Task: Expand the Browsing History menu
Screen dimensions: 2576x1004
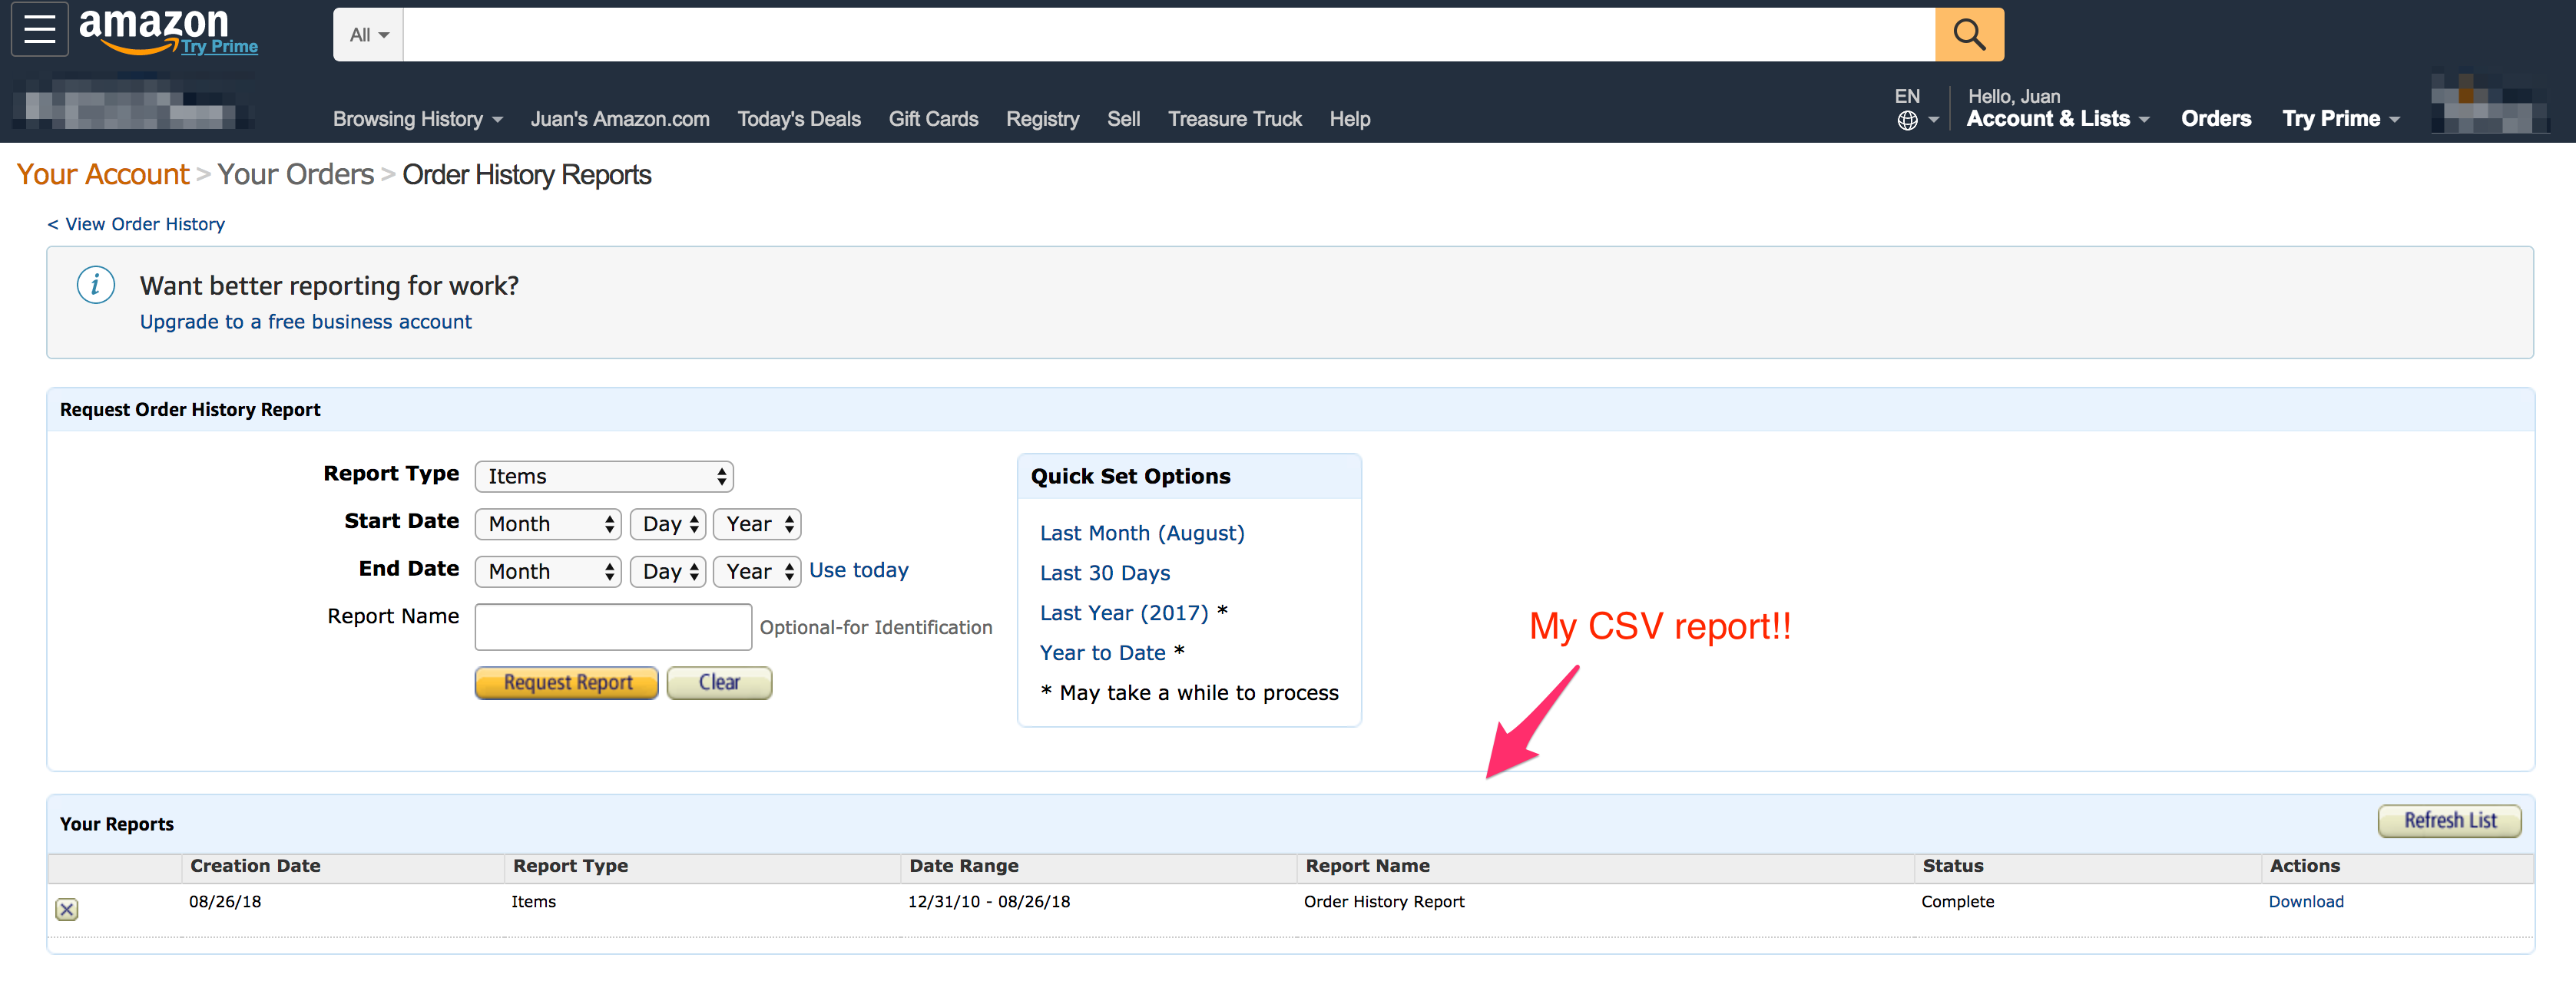Action: coord(418,119)
